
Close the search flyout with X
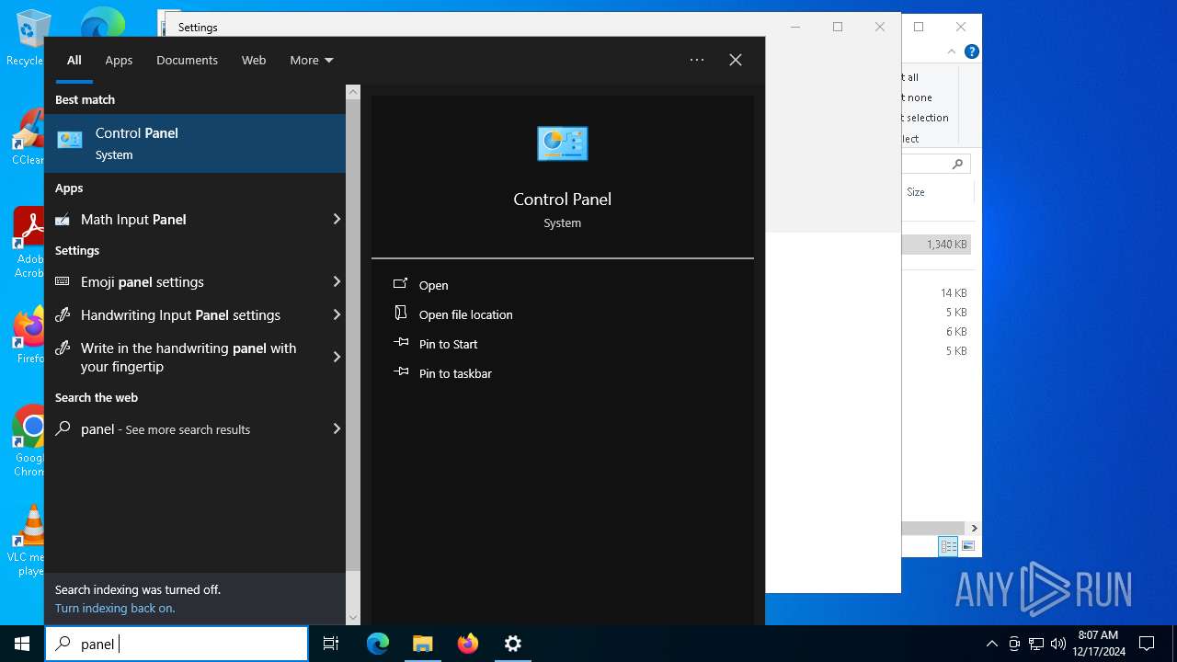(x=736, y=60)
